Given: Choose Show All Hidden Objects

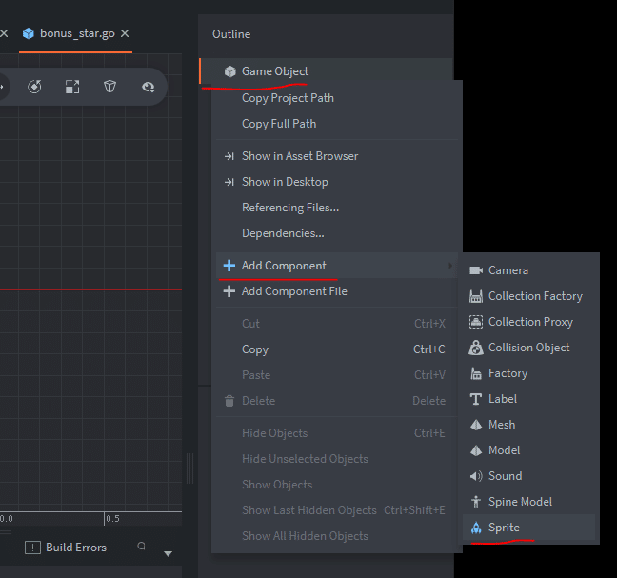Looking at the screenshot, I should pyautogui.click(x=337, y=536).
